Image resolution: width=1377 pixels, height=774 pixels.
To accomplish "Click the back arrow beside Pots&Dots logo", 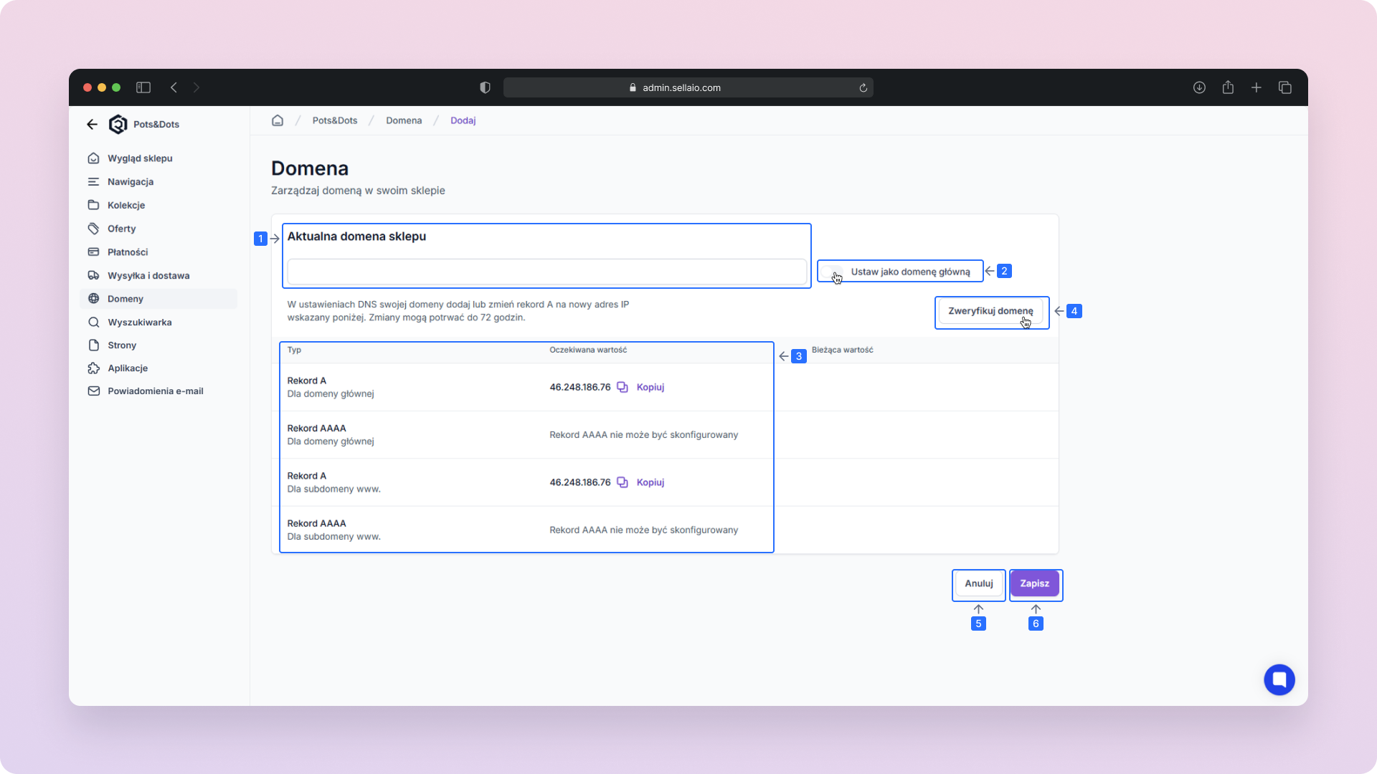I will [92, 124].
